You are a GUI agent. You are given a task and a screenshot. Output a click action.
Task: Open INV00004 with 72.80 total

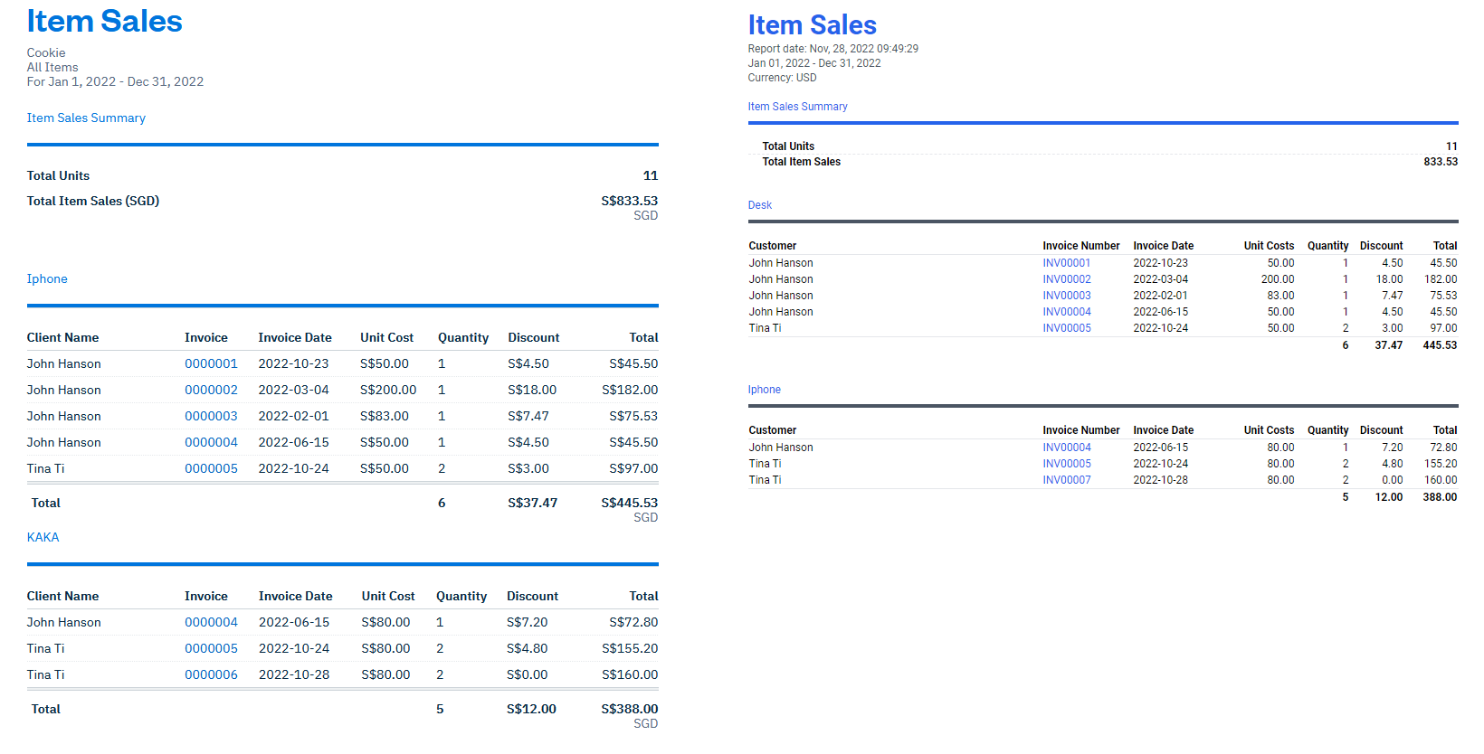1066,448
